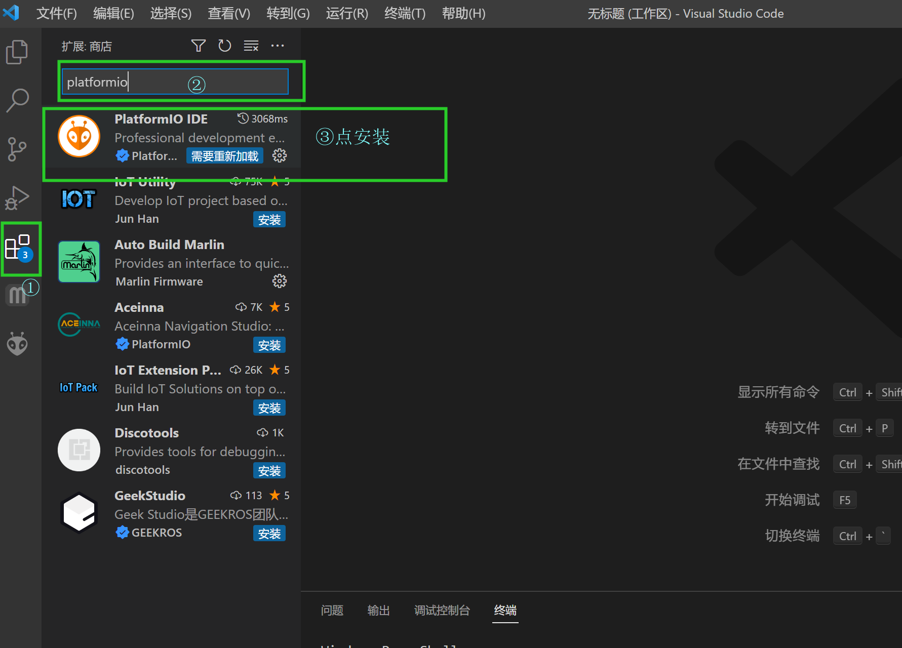Open the 文件(F) menu

point(56,14)
